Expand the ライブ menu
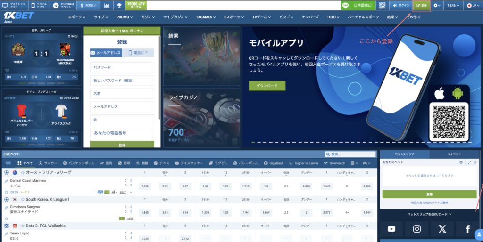Screen dimensions: 483x242 point(101,17)
